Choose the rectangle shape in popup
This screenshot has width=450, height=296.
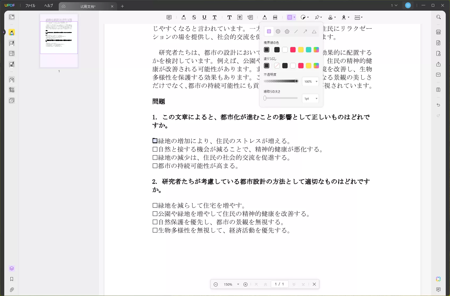point(269,31)
